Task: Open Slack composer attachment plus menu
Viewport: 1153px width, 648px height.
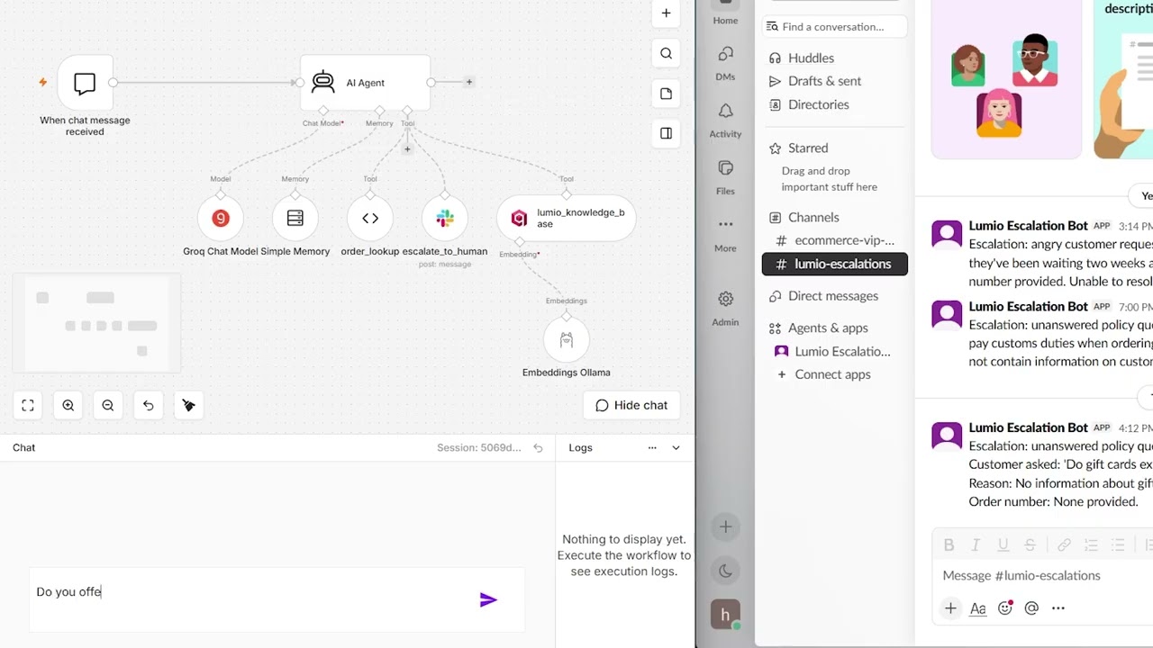Action: click(x=950, y=608)
